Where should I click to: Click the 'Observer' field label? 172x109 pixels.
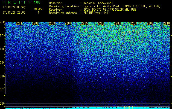[x=56, y=3]
